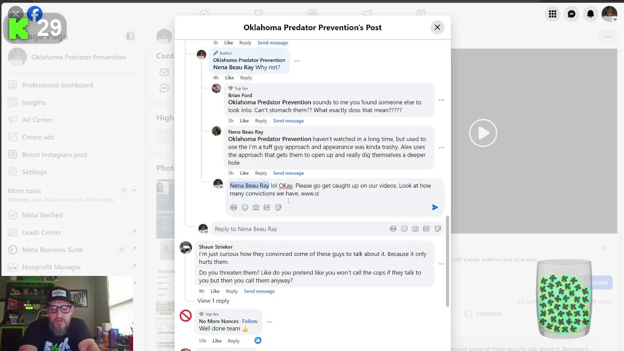Open the account profile picture menu
Screen dimensions: 624x351
[609, 14]
